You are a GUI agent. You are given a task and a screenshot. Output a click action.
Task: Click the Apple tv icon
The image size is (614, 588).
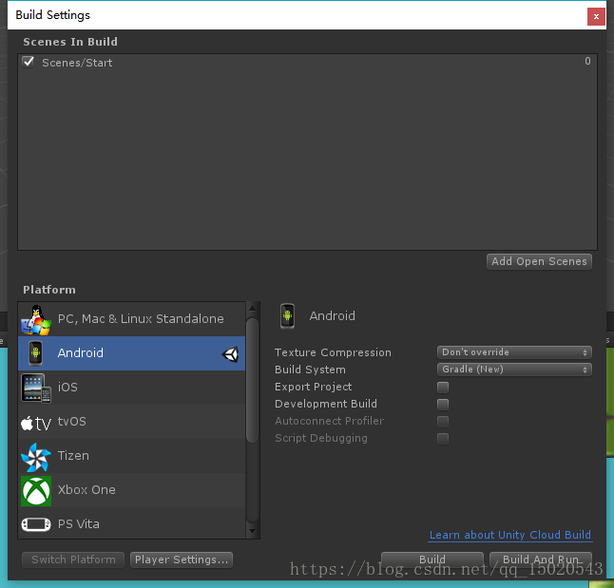coord(36,423)
